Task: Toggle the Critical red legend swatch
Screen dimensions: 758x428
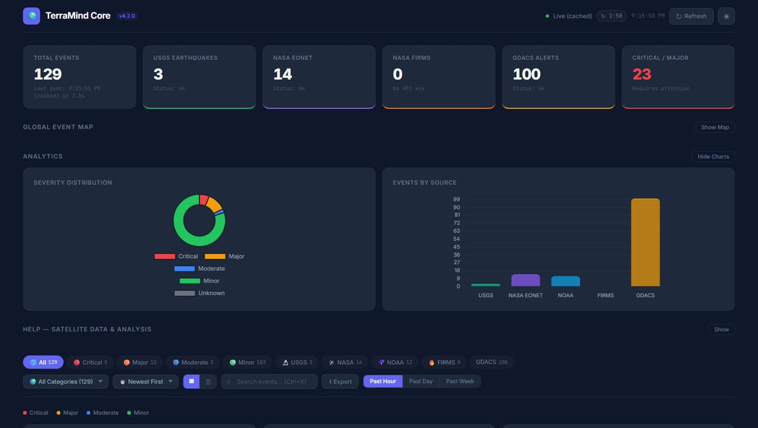Action: tap(165, 256)
